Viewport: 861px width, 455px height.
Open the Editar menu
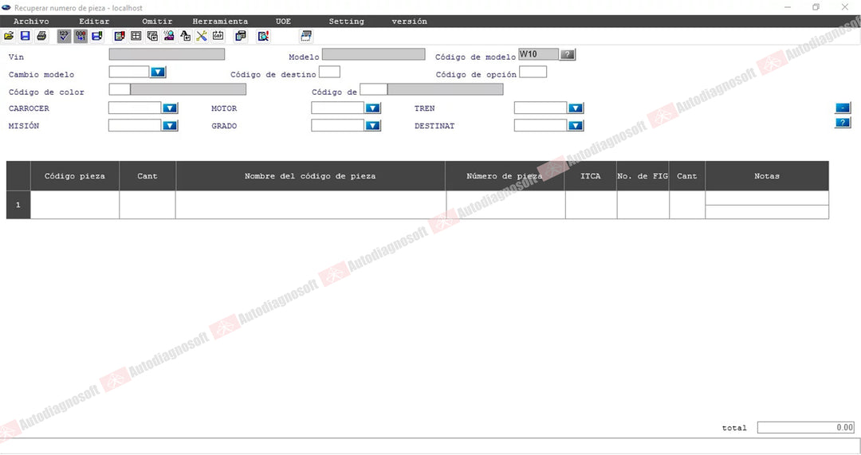click(94, 22)
